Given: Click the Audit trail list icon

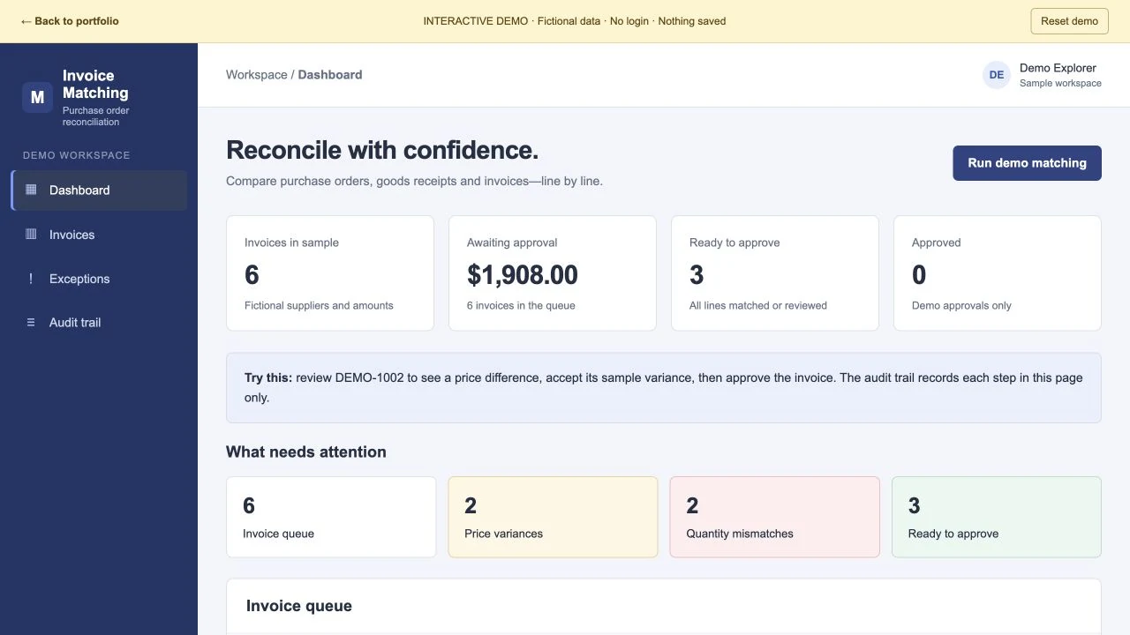Looking at the screenshot, I should pyautogui.click(x=31, y=323).
